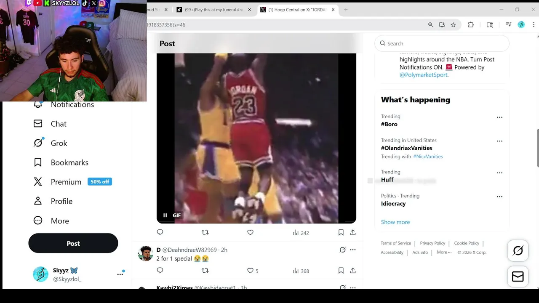
Task: Pause the Jordan GIF
Action: pyautogui.click(x=165, y=215)
